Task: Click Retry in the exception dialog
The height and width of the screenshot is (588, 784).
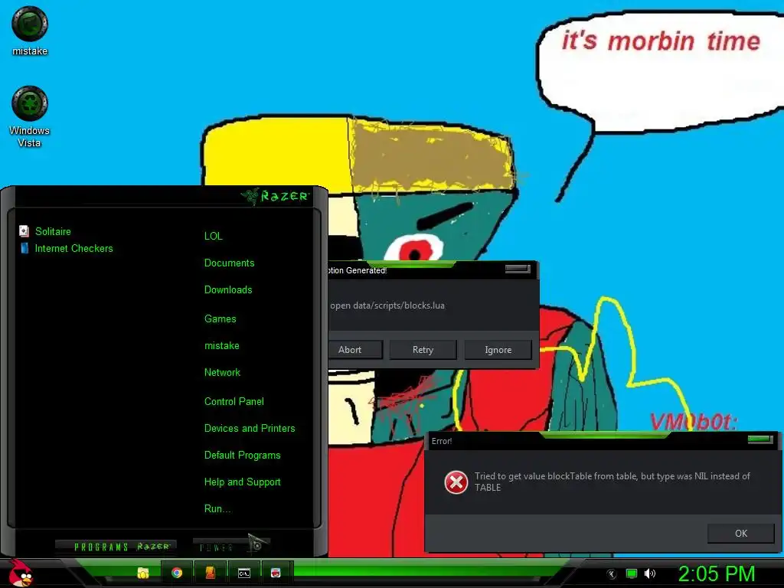Action: pos(423,349)
